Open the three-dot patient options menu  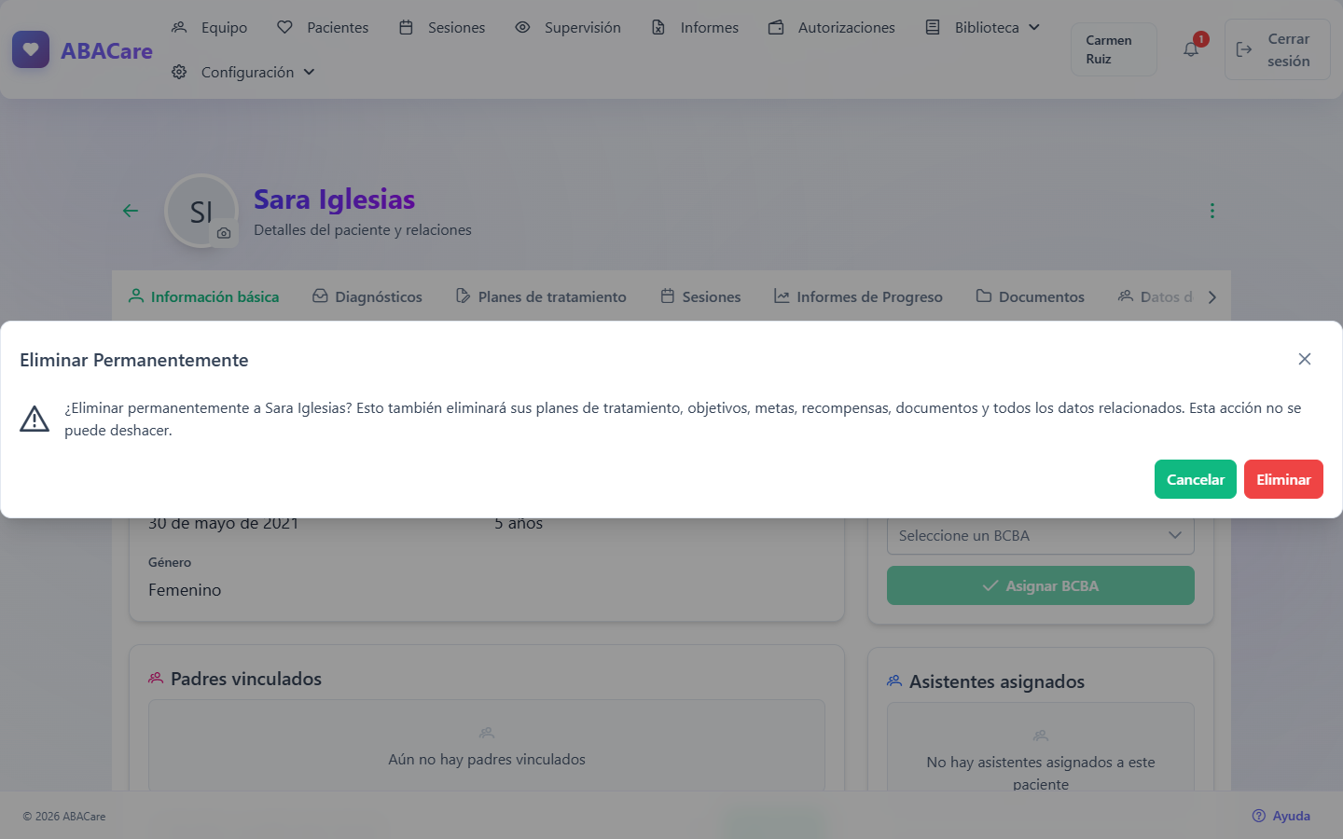(x=1212, y=211)
